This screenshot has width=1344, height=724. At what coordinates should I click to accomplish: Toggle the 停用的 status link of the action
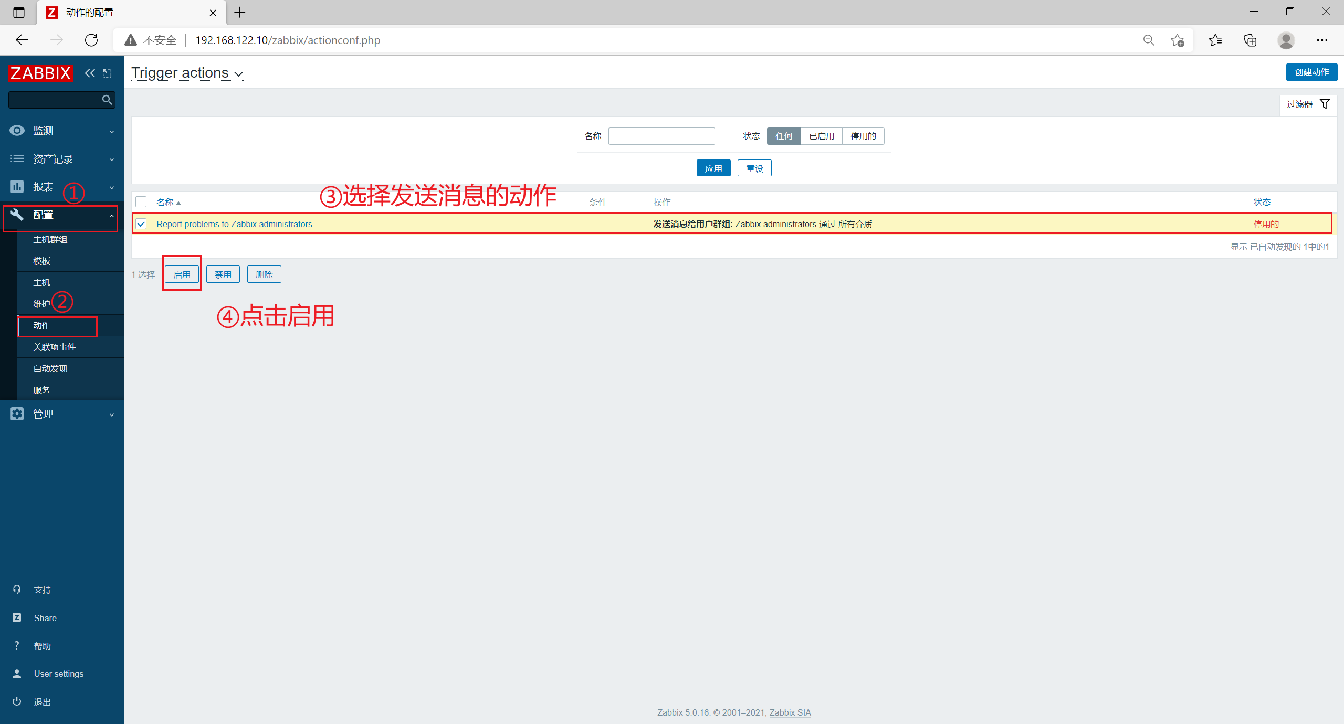point(1266,224)
